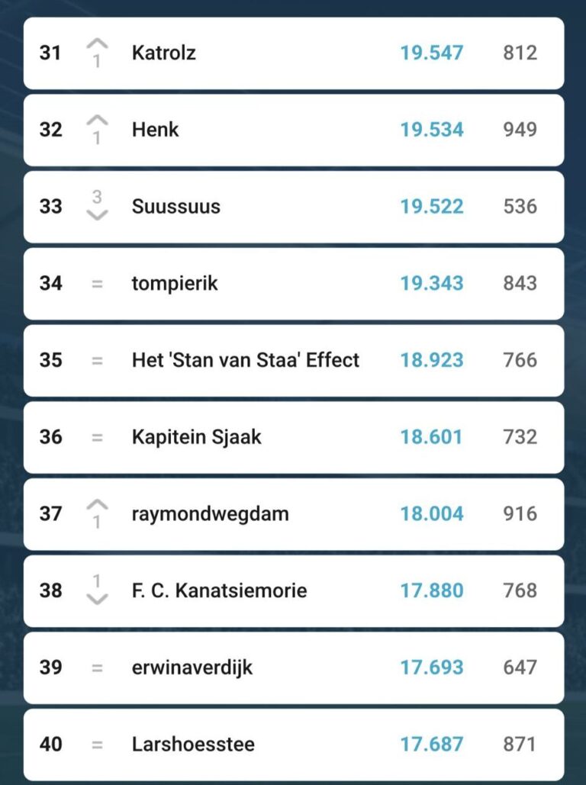The width and height of the screenshot is (586, 785).
Task: Click the equals sign beside erwinaverdijk
Action: 97,668
